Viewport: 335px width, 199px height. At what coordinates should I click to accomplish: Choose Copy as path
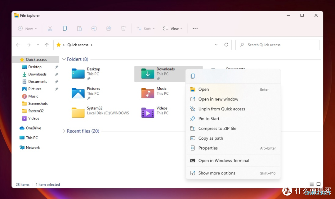pos(233,138)
